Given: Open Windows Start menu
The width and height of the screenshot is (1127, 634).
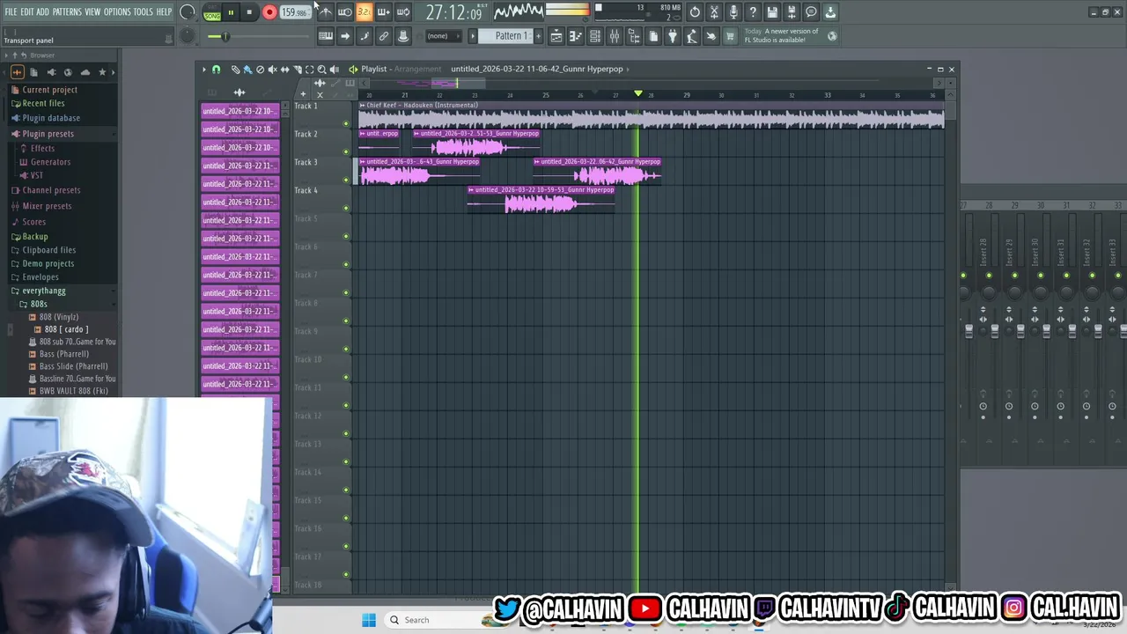Looking at the screenshot, I should (x=369, y=620).
